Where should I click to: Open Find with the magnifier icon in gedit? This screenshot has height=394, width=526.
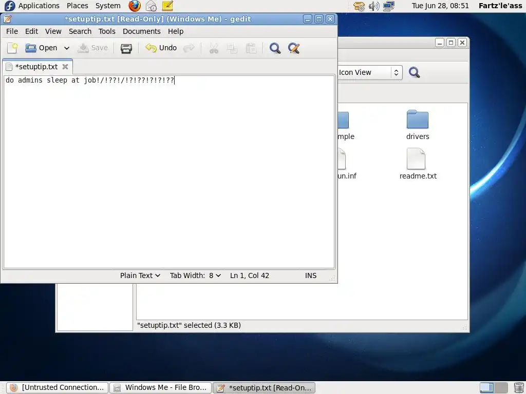pyautogui.click(x=275, y=48)
